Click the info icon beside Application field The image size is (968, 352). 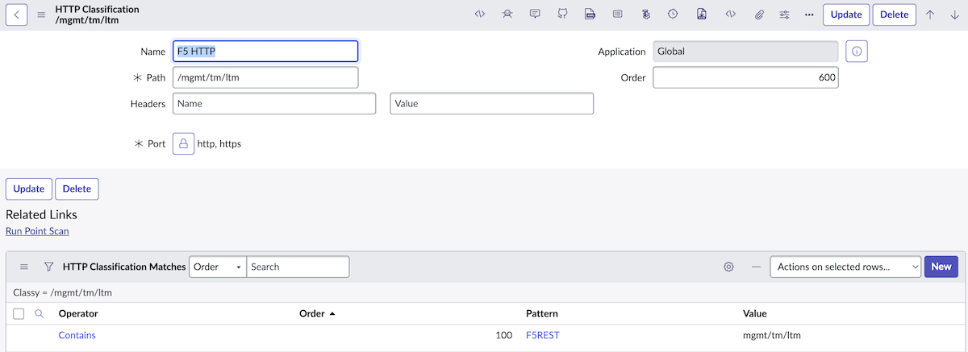click(857, 52)
